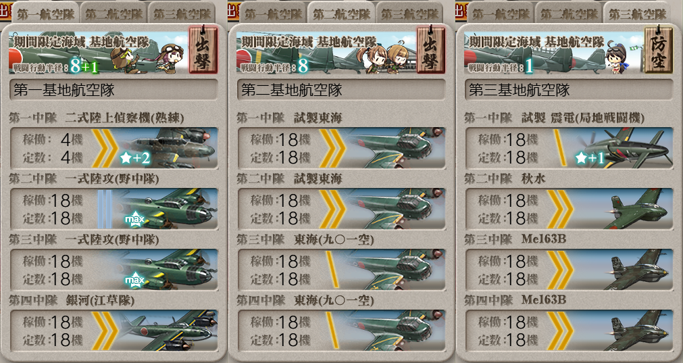The width and height of the screenshot is (683, 363).
Task: Select the 二式陸上偵察機(熟練) aircraft slot
Action: coord(113,148)
